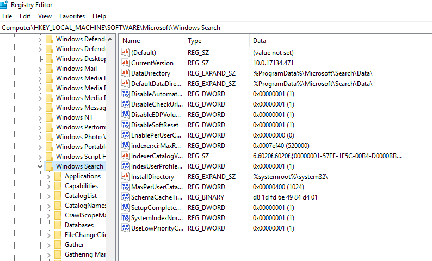Click the DWORD icon beside UseLowPriorityC...
The image size is (432, 261).
coord(126,228)
